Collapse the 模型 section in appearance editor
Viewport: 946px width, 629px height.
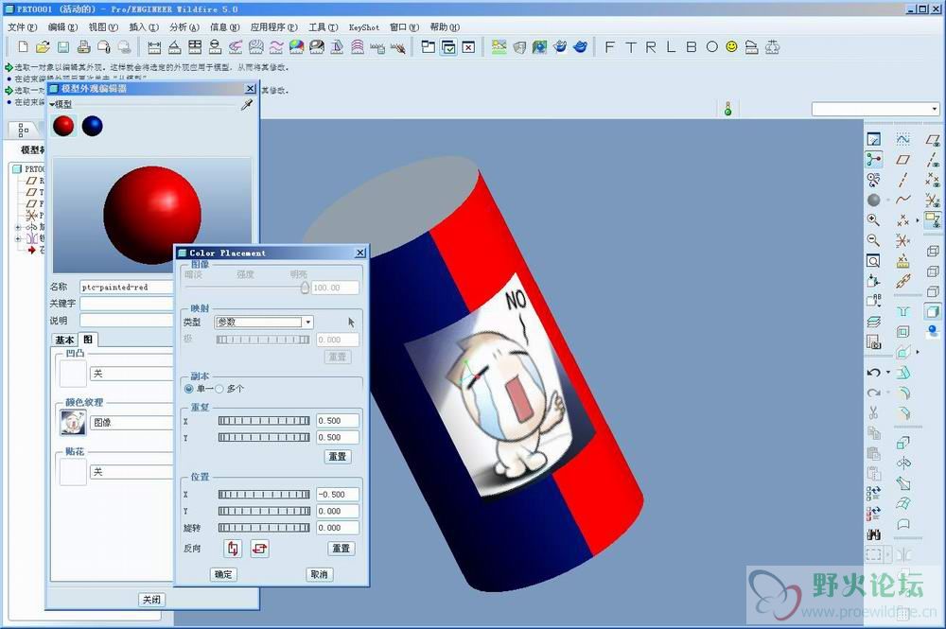(52, 105)
